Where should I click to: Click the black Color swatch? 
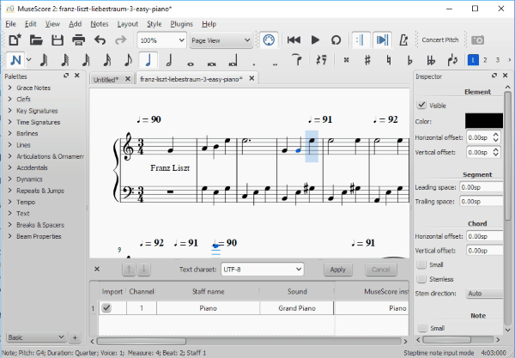click(484, 120)
